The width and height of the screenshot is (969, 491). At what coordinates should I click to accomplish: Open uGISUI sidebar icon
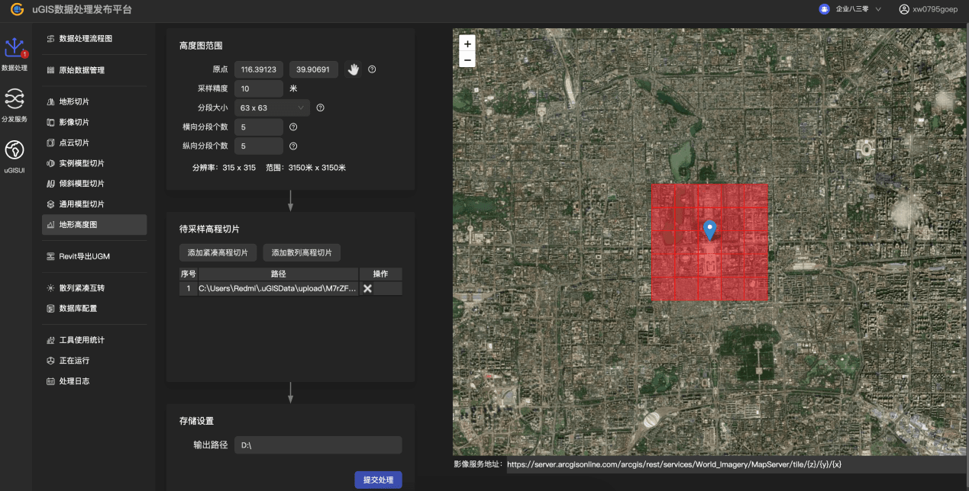click(15, 156)
